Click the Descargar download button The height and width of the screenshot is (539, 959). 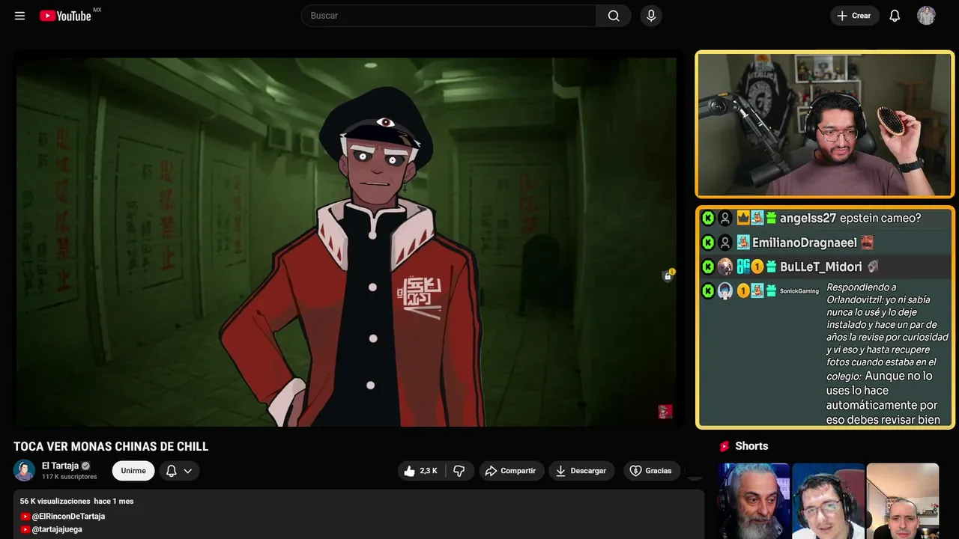pos(581,471)
